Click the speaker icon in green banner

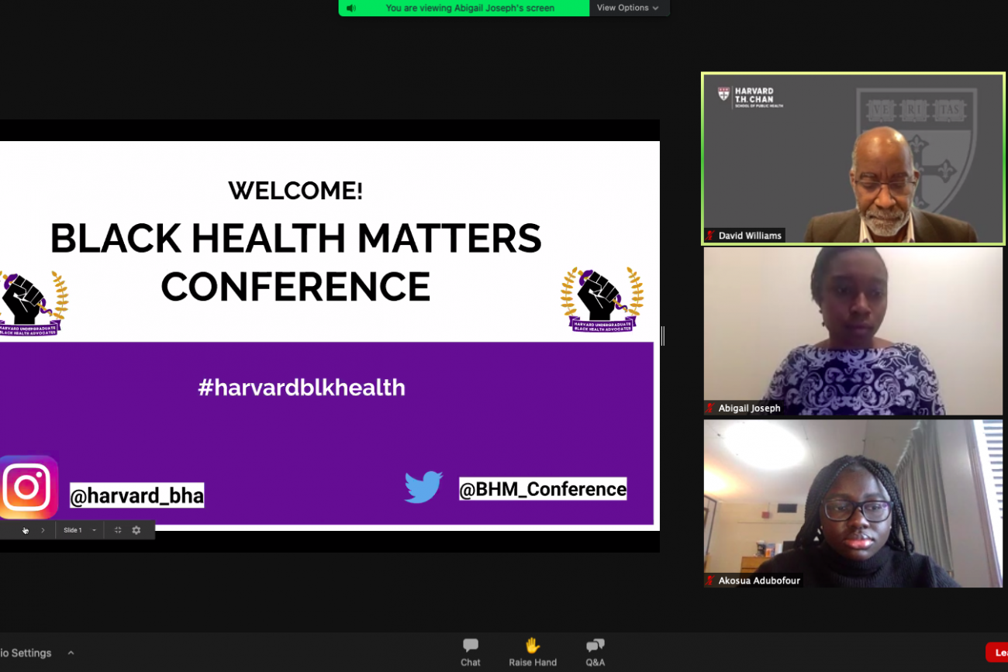click(x=351, y=9)
